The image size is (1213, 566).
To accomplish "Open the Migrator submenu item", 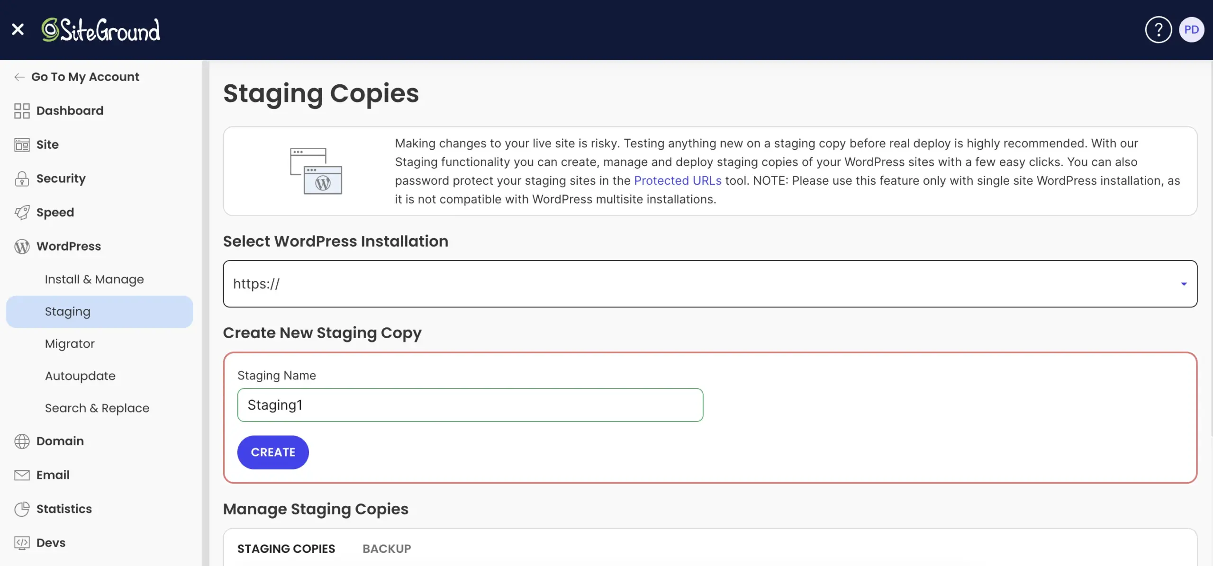I will coord(70,344).
